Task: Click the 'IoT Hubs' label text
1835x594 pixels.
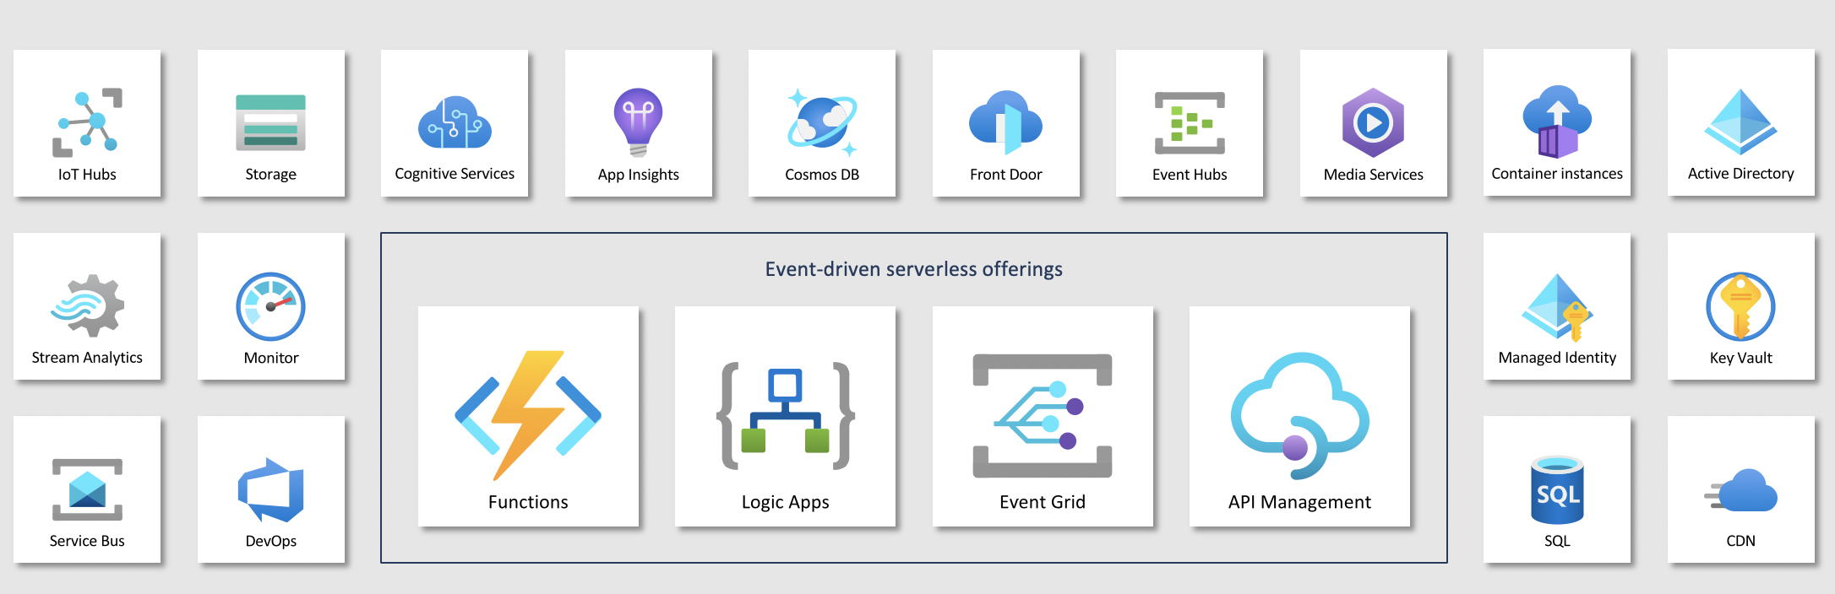Action: (x=87, y=175)
